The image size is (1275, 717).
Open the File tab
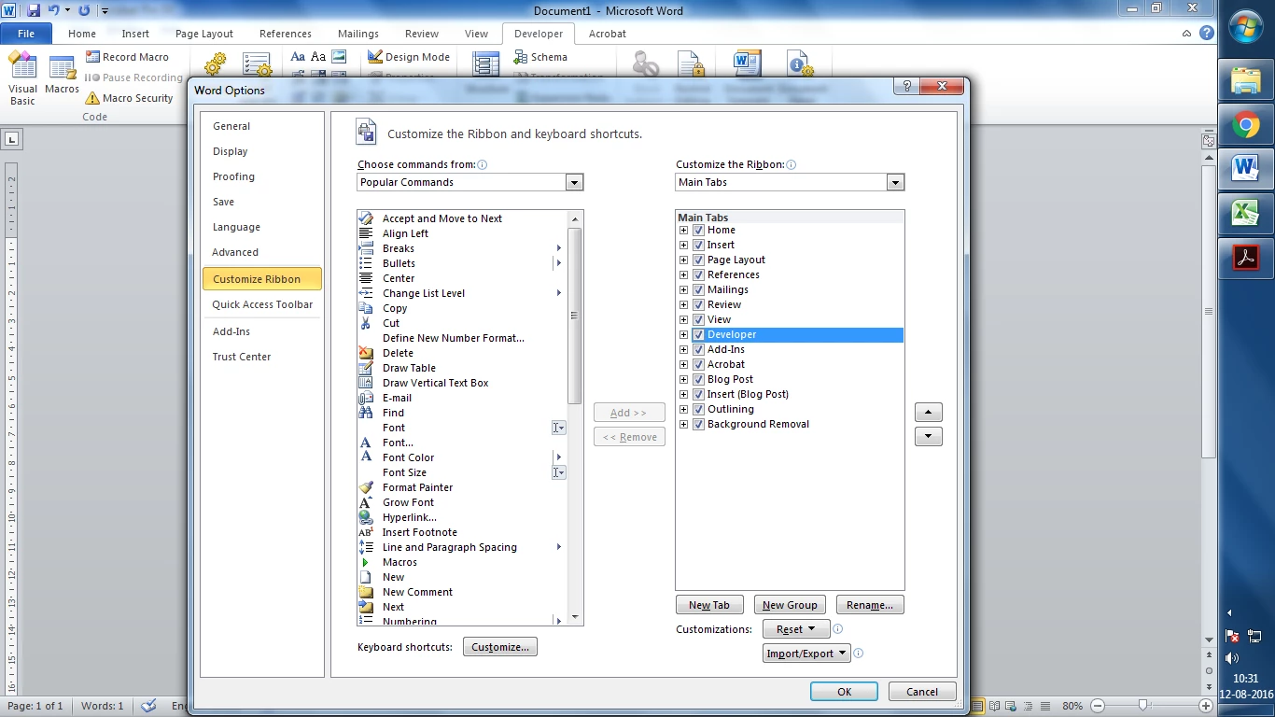26,34
